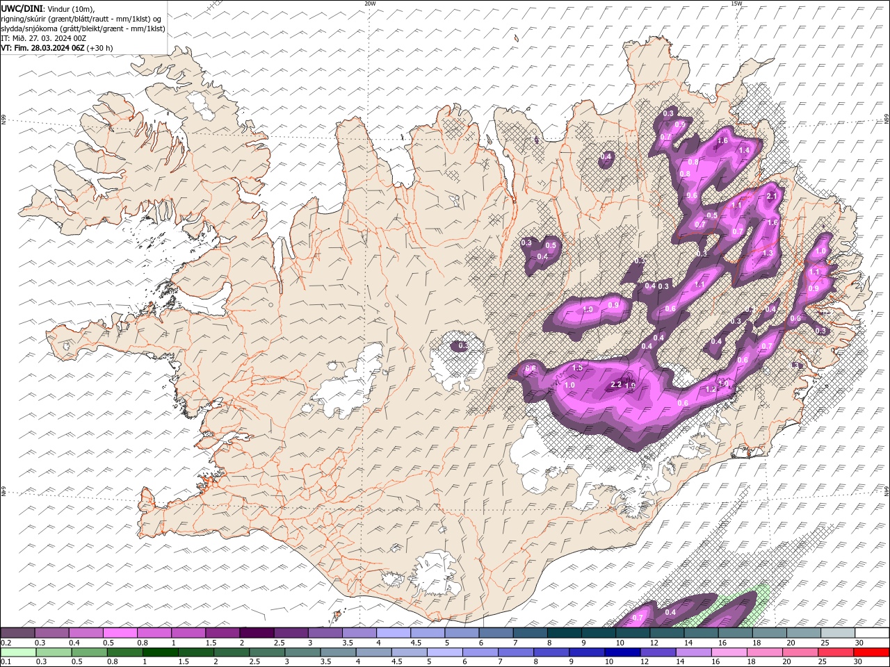
Task: Click the pale green 0.1 rain scale swatch
Action: point(18,652)
